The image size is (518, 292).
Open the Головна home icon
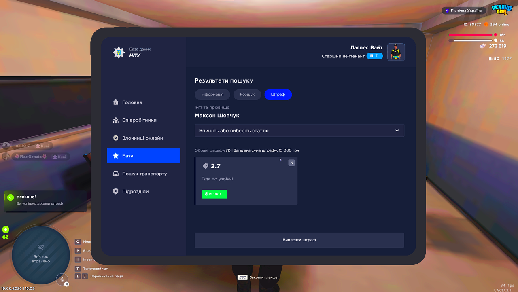(116, 102)
